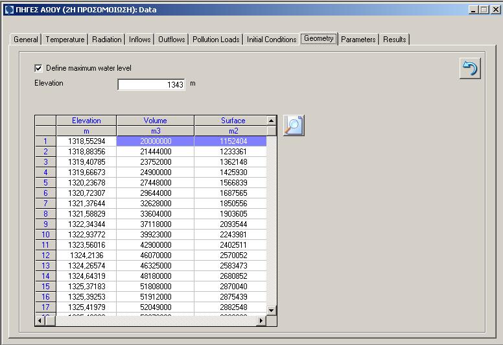Minimize the Data window

(473, 10)
